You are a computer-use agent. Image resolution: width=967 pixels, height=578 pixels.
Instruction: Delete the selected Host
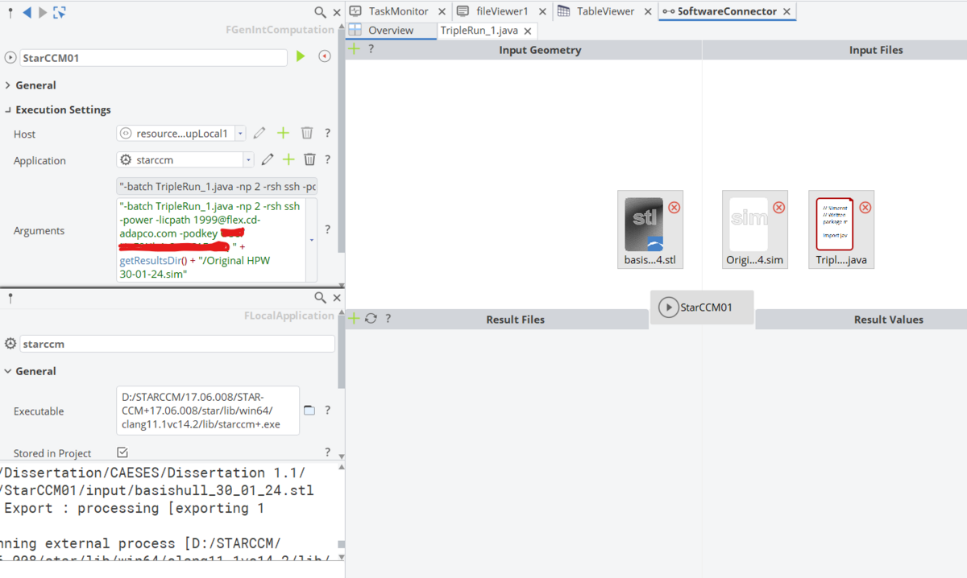307,133
